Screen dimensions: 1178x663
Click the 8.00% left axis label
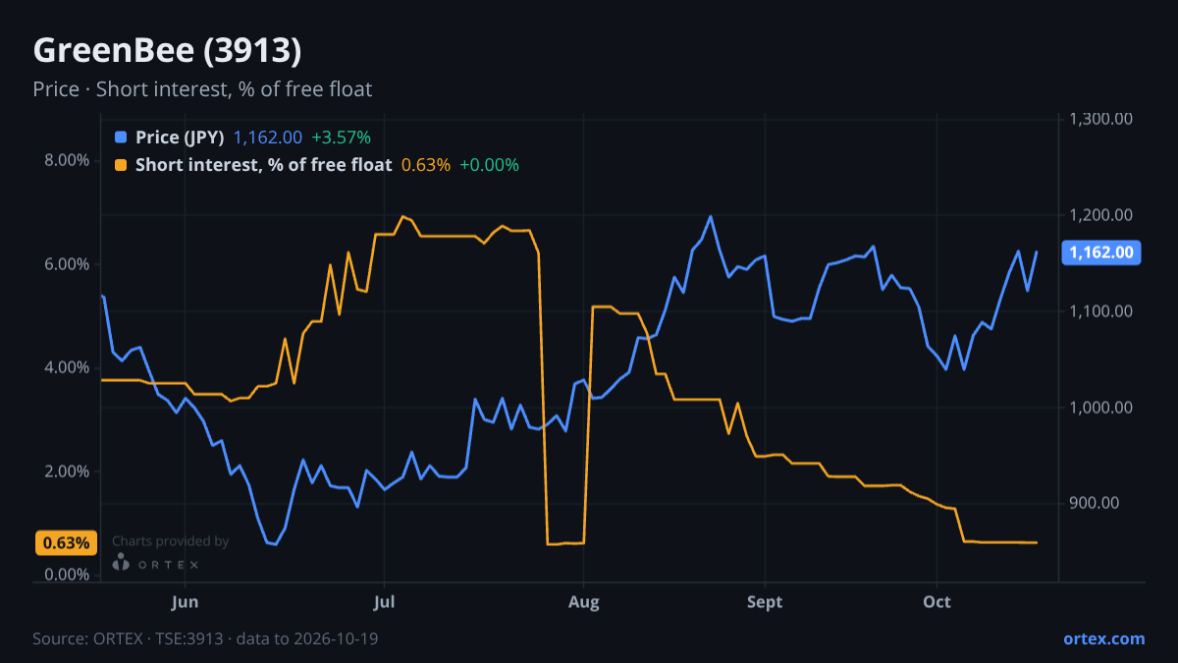point(67,160)
